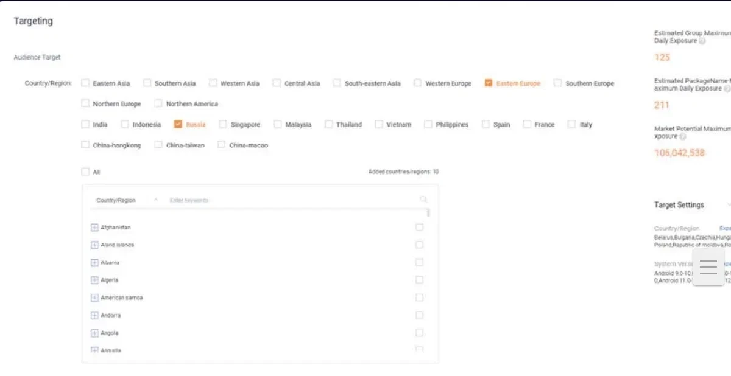Open the floating hamburger menu button
731x376 pixels.
point(708,267)
